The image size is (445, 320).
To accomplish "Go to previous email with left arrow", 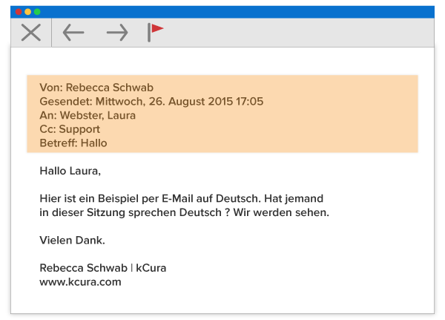I will [73, 32].
